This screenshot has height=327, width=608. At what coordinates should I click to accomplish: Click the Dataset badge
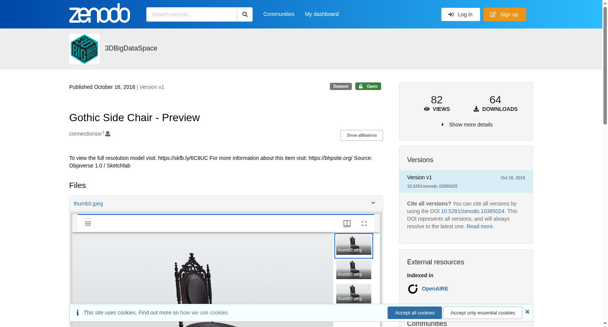click(x=341, y=86)
